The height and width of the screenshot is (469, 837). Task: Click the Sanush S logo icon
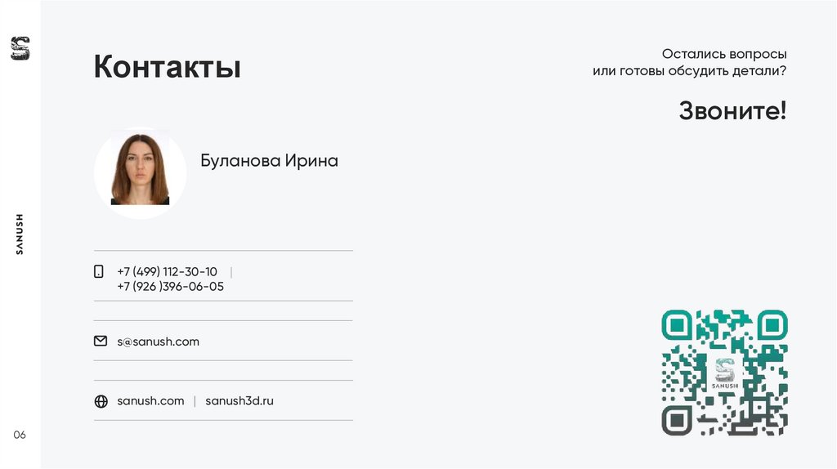(x=20, y=48)
